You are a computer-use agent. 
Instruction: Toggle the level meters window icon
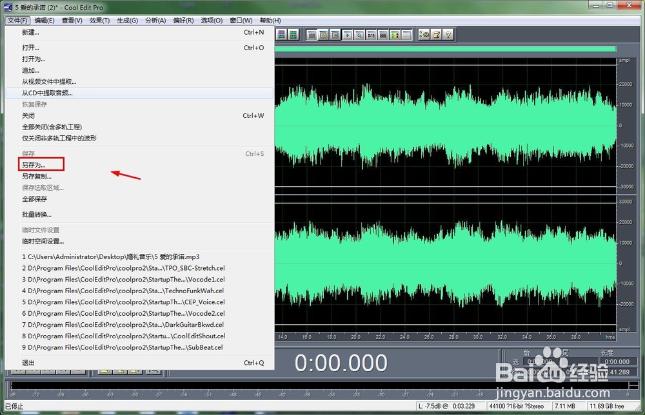pyautogui.click(x=395, y=35)
